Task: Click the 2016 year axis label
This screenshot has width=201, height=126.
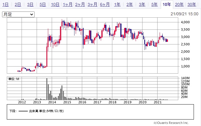Action: coord(82,102)
